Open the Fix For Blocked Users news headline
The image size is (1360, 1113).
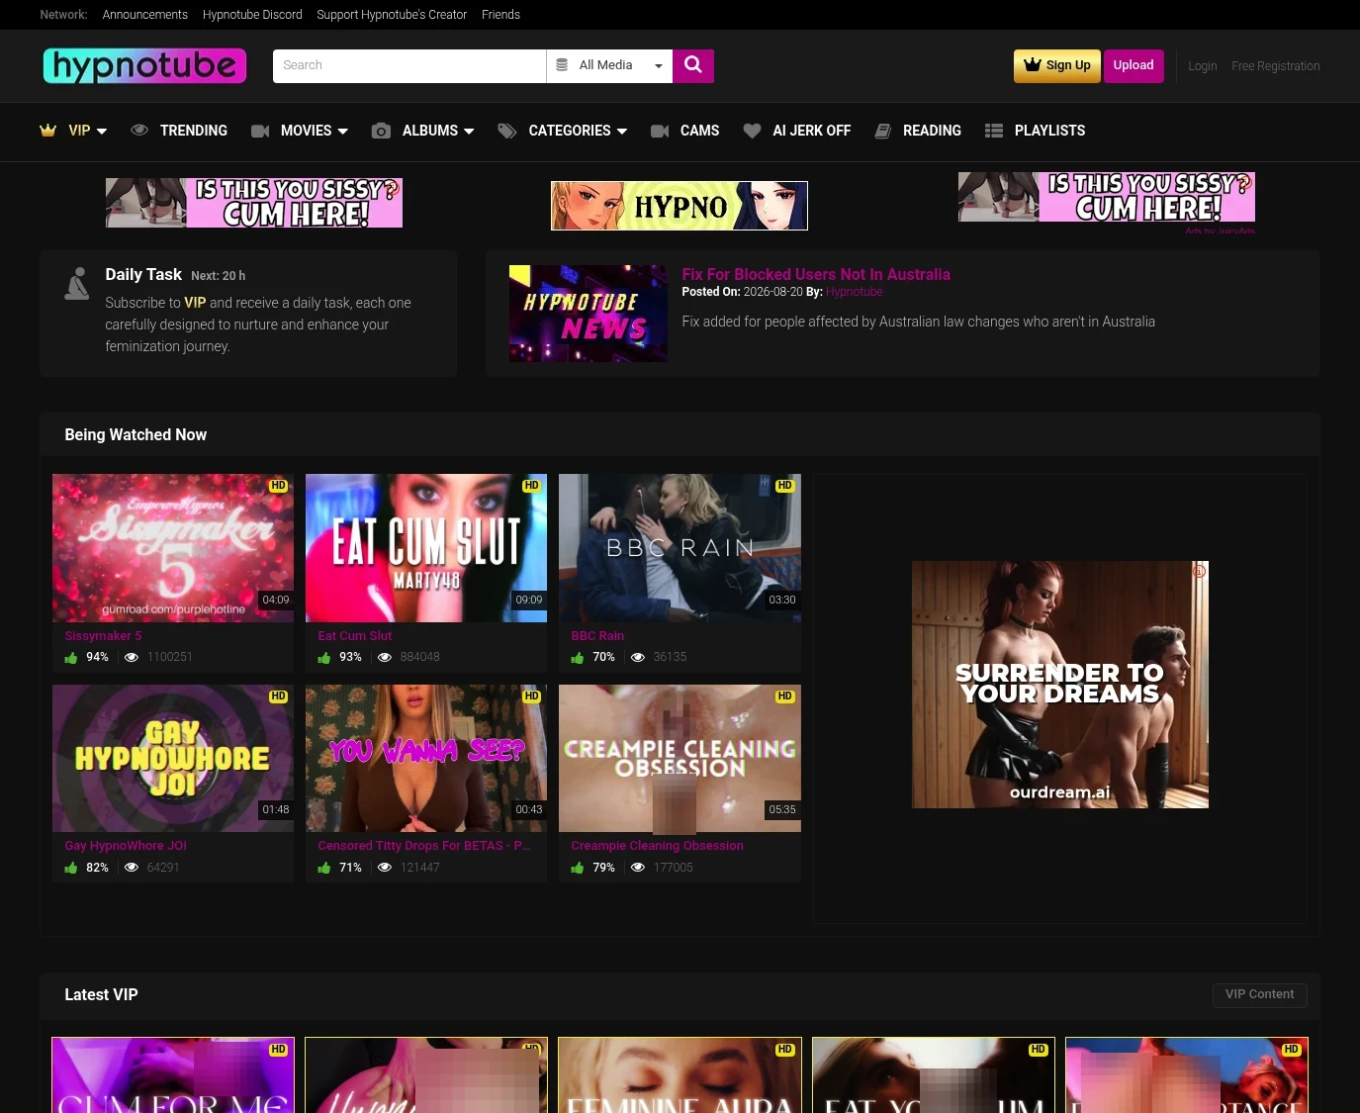pyautogui.click(x=816, y=274)
